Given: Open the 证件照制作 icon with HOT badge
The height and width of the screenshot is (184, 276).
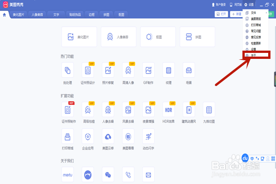Looking at the screenshot, I should click(x=68, y=109).
